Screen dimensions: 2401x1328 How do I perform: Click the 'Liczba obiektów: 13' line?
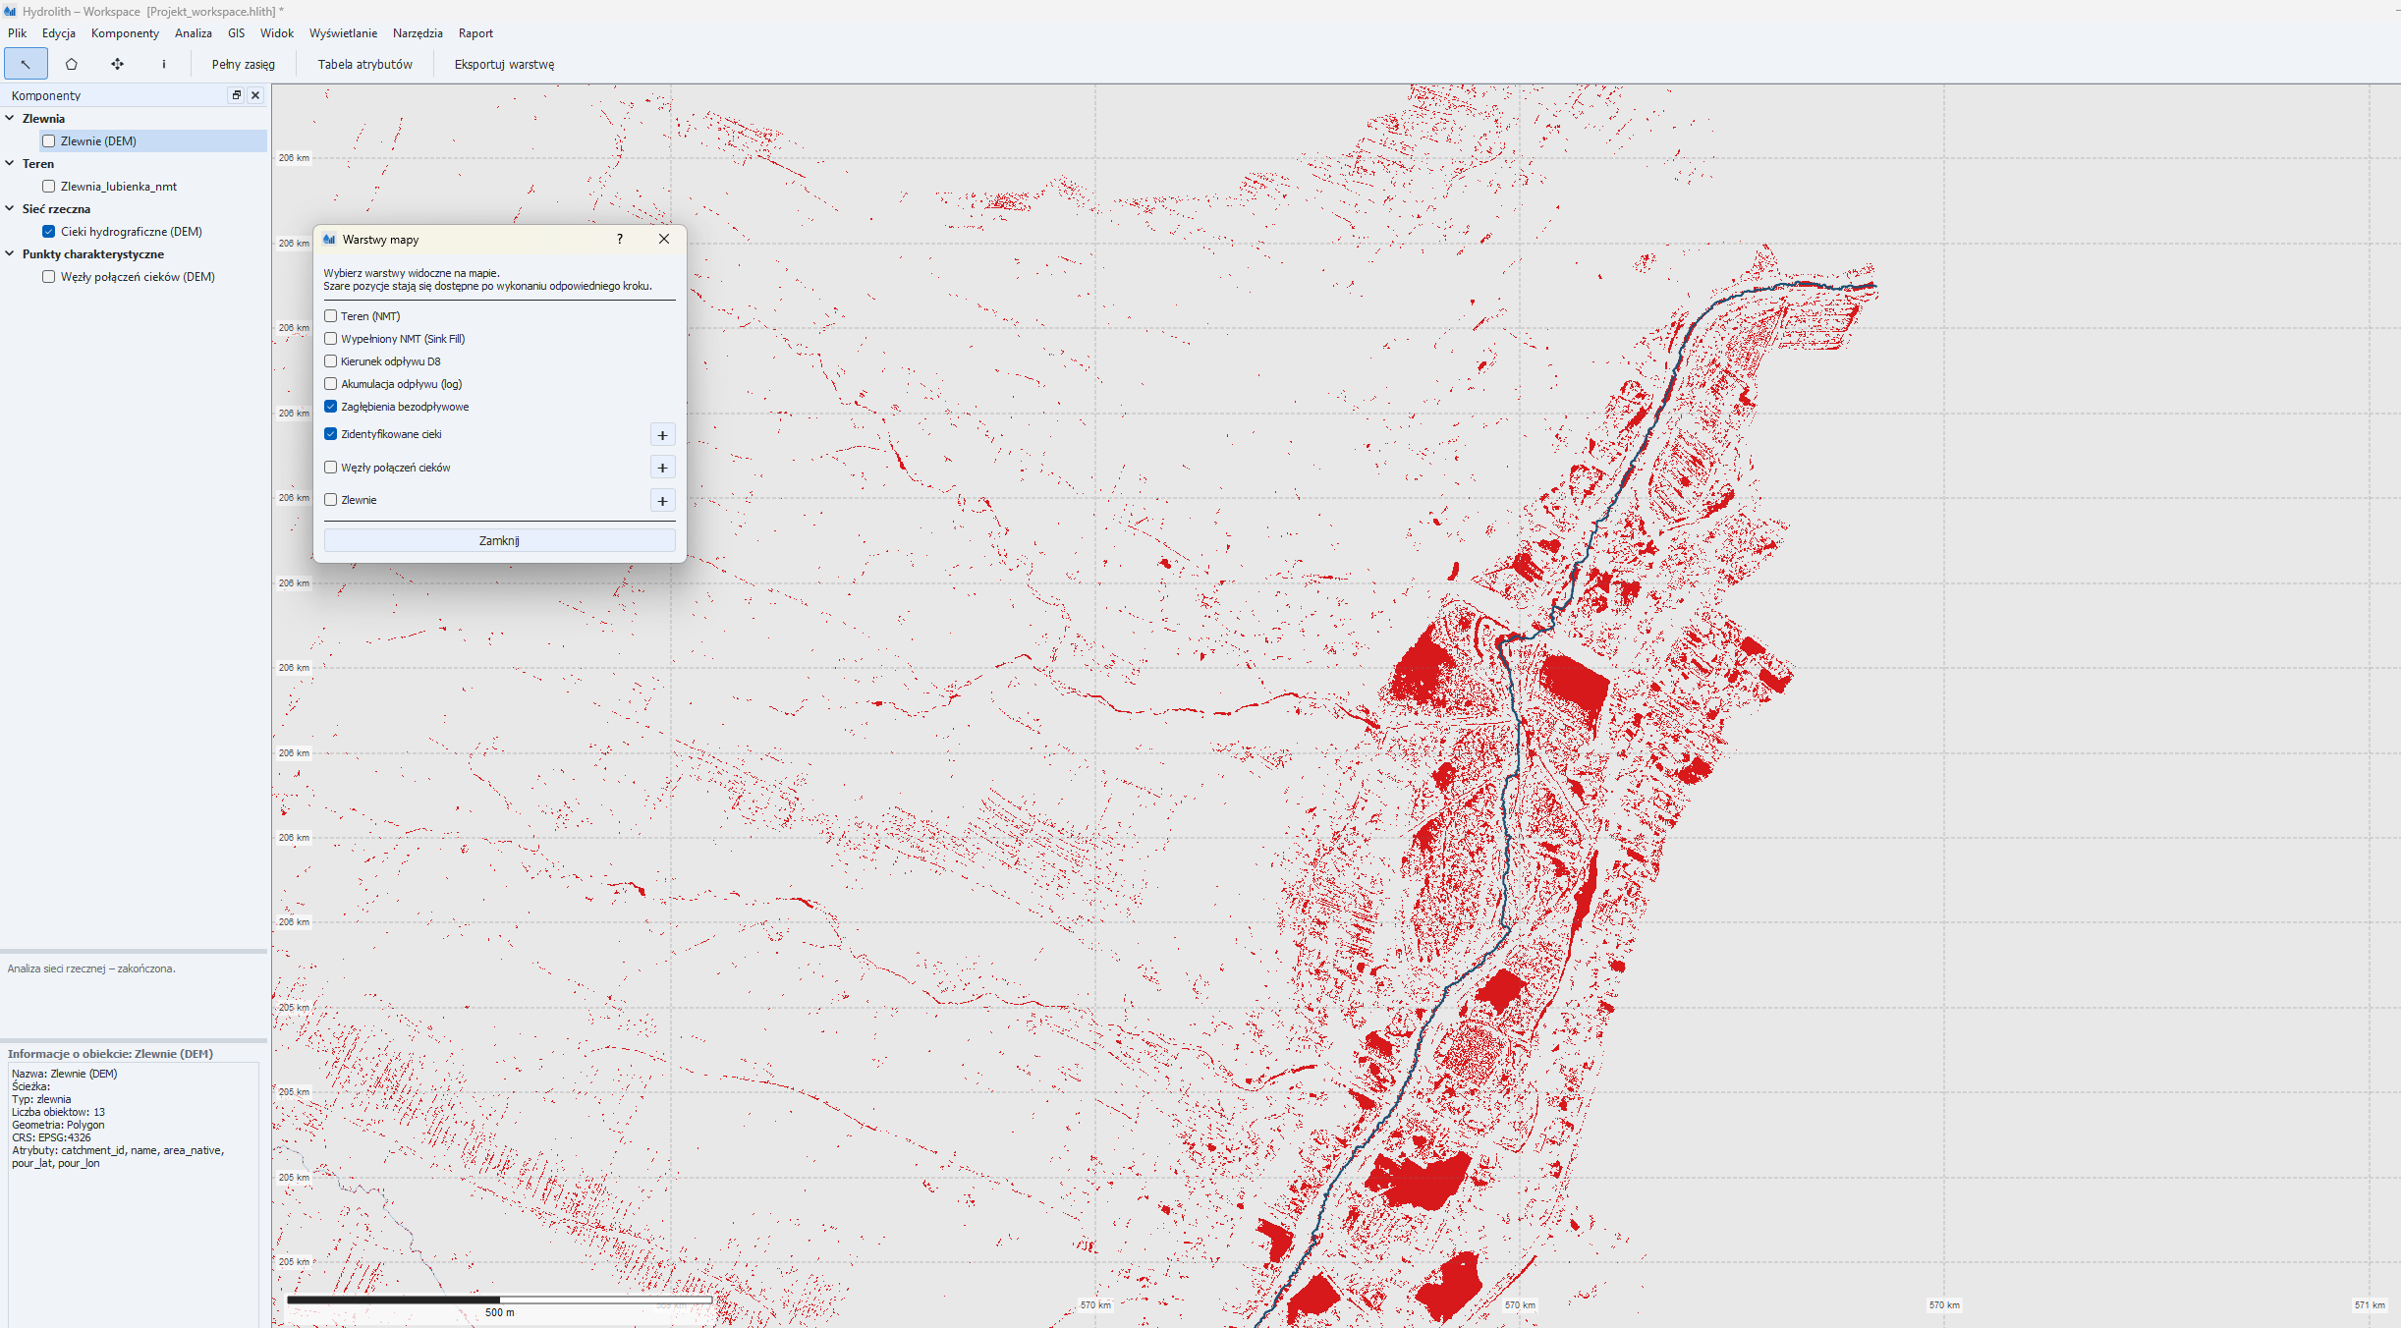pyautogui.click(x=58, y=1112)
